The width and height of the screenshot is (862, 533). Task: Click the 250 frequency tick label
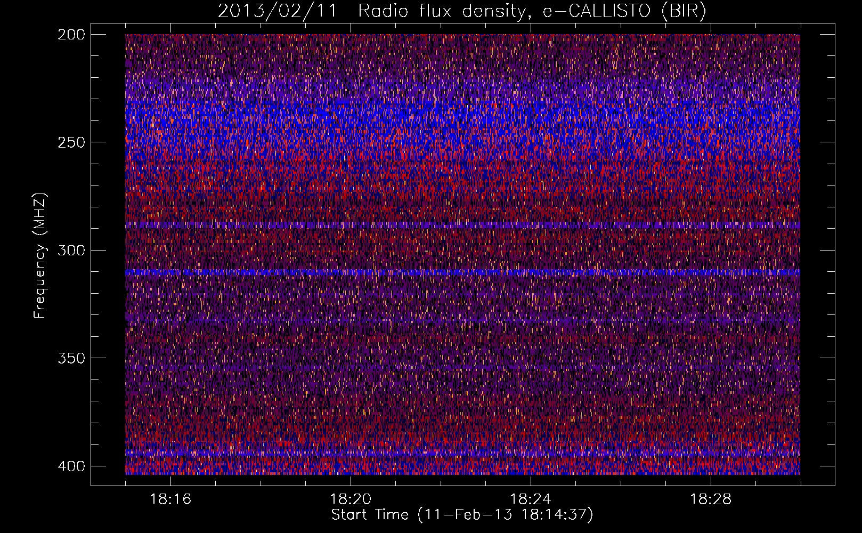(x=71, y=142)
